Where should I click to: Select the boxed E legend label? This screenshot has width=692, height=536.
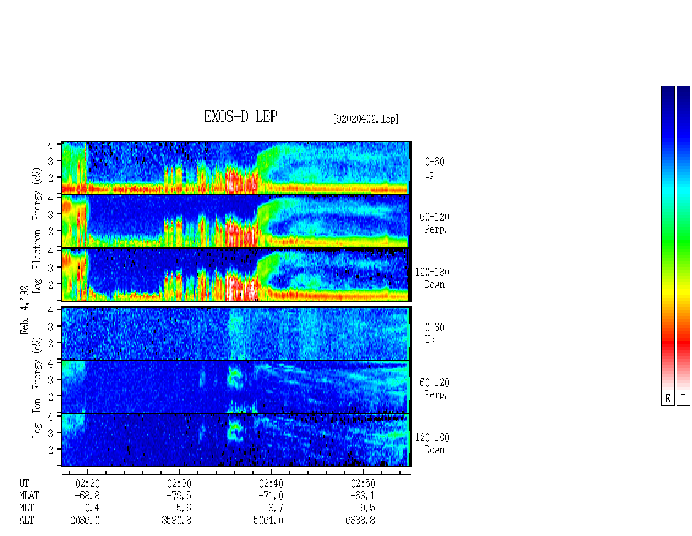click(668, 399)
